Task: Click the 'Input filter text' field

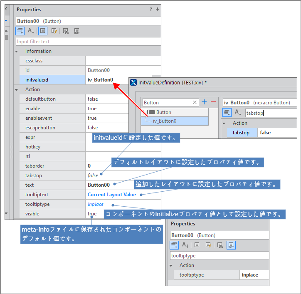Action: (88, 42)
